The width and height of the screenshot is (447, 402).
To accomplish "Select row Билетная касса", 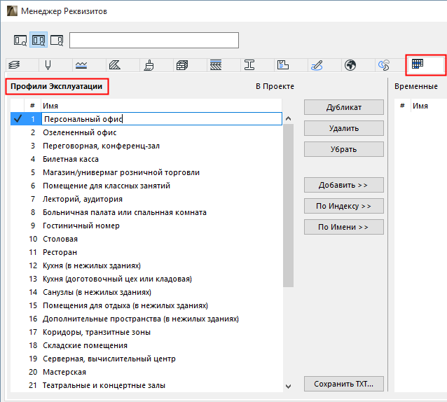I will point(146,159).
